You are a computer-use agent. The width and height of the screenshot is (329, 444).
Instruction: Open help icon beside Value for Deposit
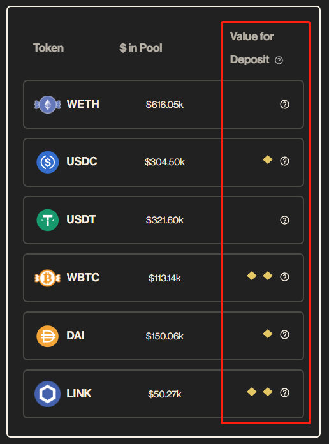(x=279, y=61)
